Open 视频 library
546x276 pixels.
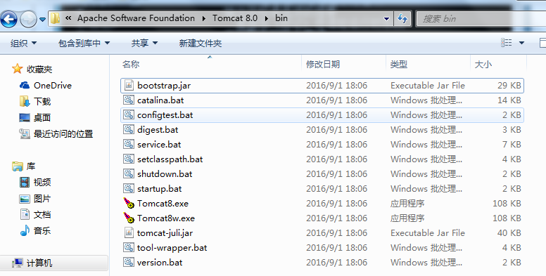tap(42, 182)
